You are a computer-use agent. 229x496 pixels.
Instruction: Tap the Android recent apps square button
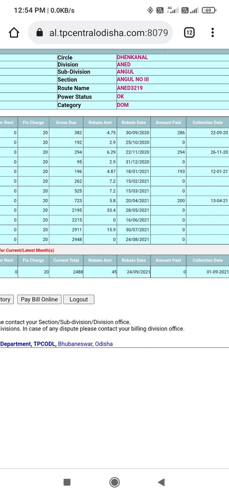coord(67,482)
